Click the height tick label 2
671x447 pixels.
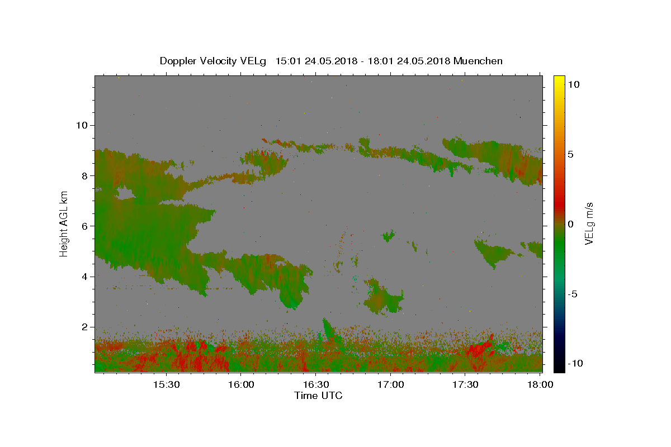tap(85, 327)
